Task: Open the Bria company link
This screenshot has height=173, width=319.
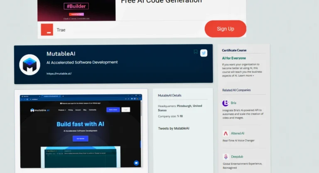Action: click(x=233, y=103)
